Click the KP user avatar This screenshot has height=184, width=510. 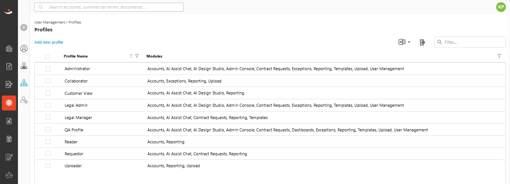(x=501, y=7)
